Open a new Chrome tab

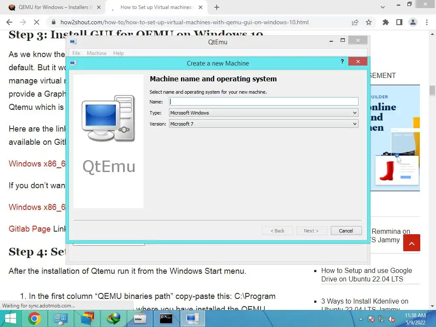point(217,8)
